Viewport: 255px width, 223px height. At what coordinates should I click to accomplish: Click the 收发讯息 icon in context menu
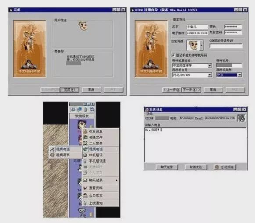[x=86, y=131]
